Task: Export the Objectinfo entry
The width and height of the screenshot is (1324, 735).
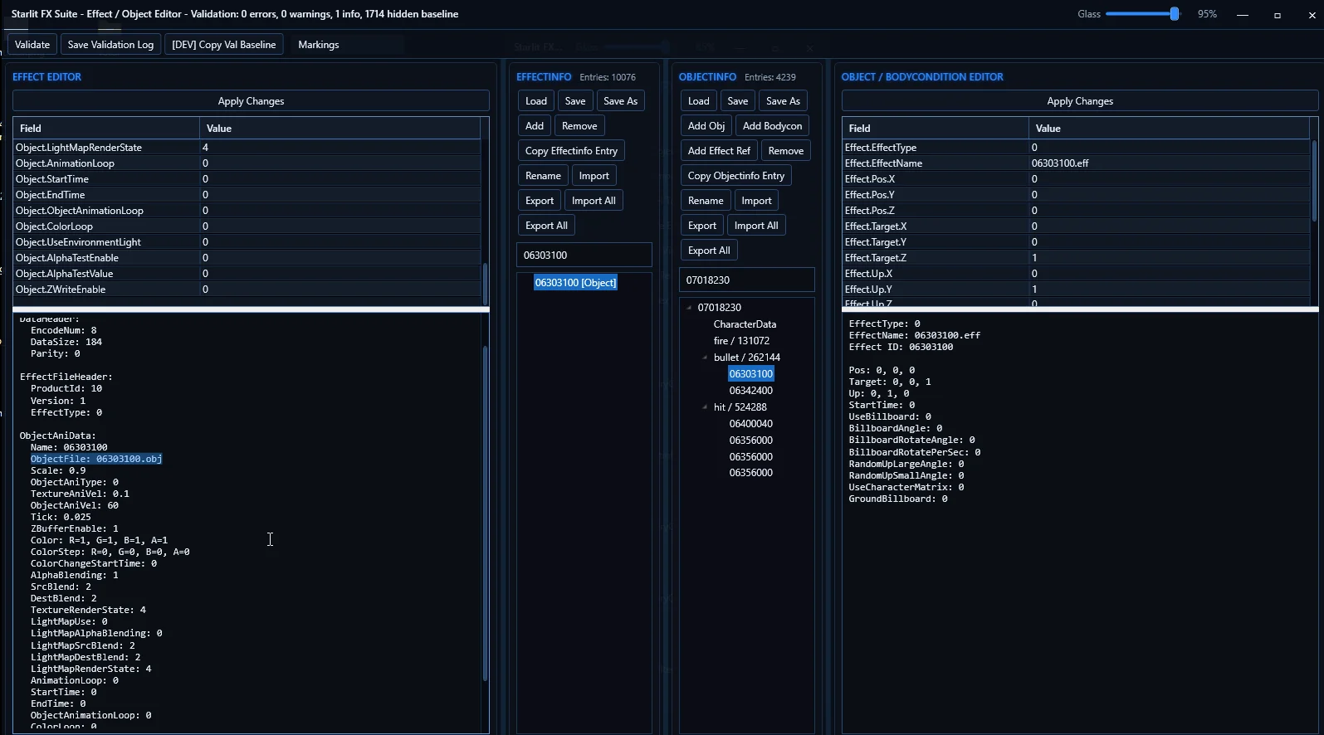Action: (x=702, y=226)
